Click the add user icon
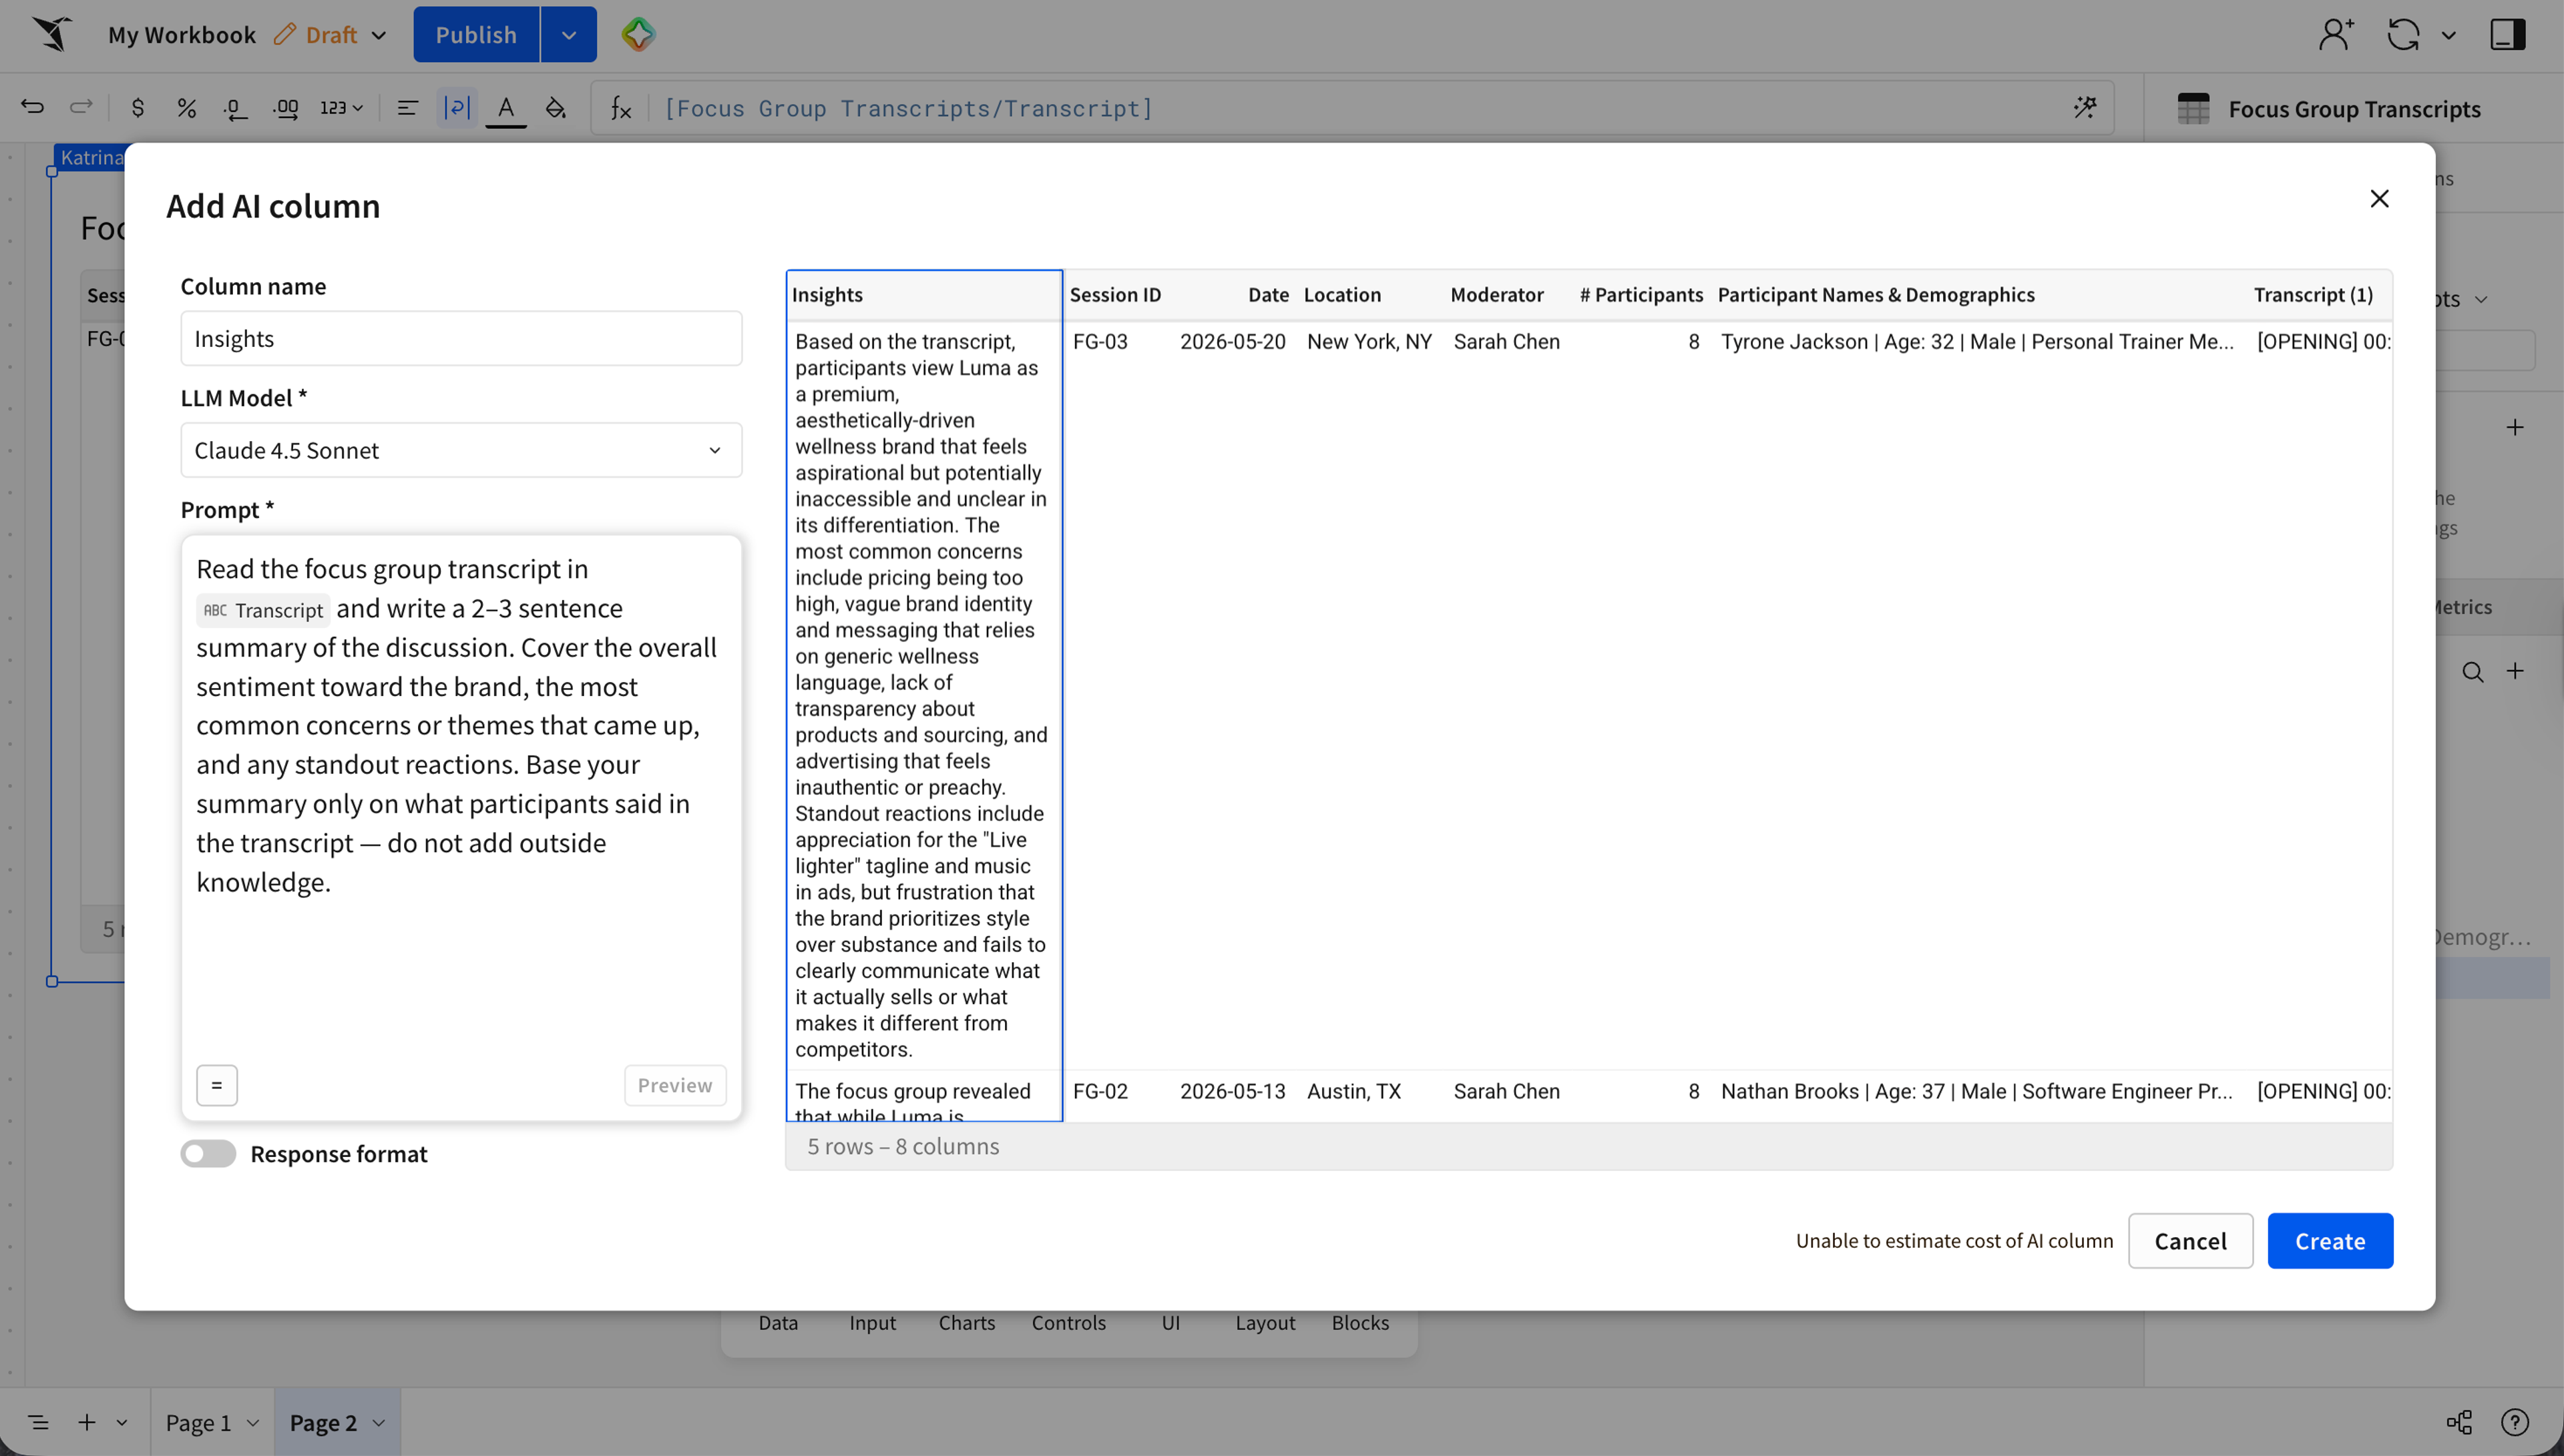Screen dimensions: 2564x1456 tap(2335, 34)
